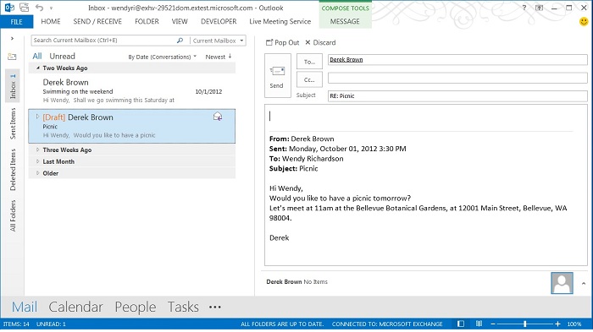
Task: Open the FOLDER ribbon tab
Action: click(147, 21)
